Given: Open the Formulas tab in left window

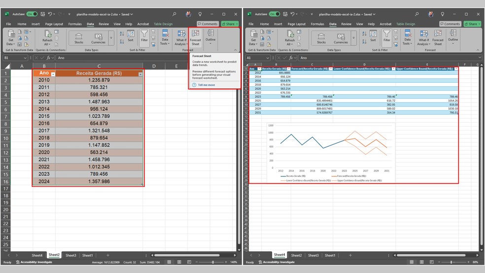Looking at the screenshot, I should [75, 24].
